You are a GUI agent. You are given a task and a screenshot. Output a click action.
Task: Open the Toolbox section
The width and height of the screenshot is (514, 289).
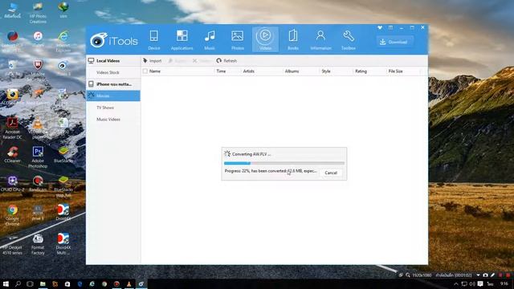coord(348,39)
